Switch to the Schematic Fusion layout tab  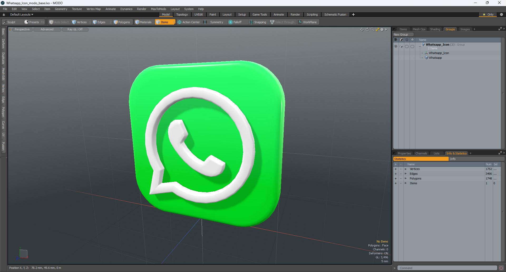(335, 14)
